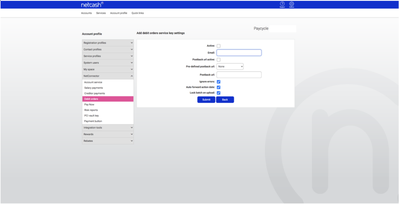Open Pre-defined postback url dropdown

coord(230,67)
